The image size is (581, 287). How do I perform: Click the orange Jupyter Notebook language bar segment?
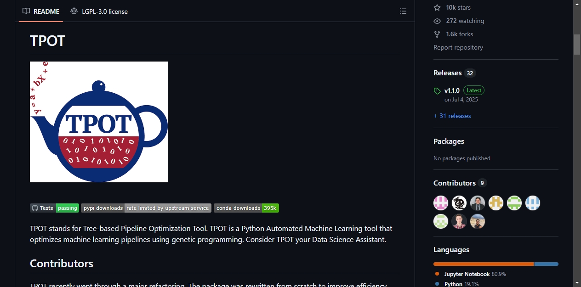pos(484,264)
